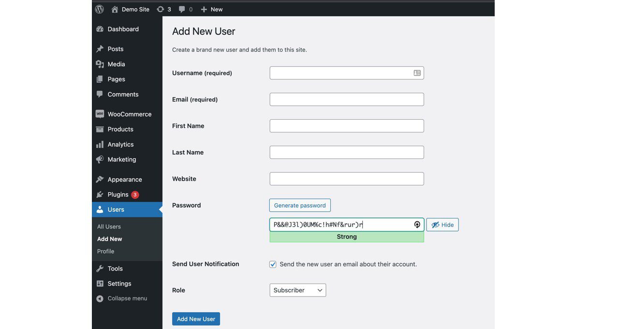Image resolution: width=618 pixels, height=329 pixels.
Task: Click the Generate password button
Action: pos(300,205)
